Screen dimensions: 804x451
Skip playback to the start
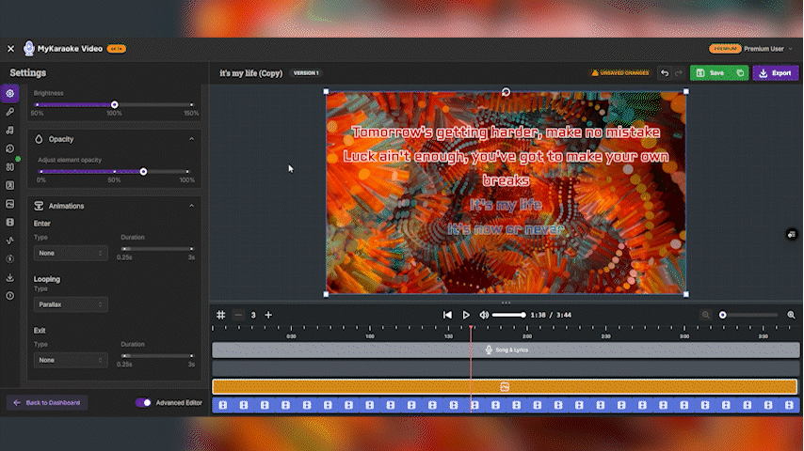(x=448, y=315)
